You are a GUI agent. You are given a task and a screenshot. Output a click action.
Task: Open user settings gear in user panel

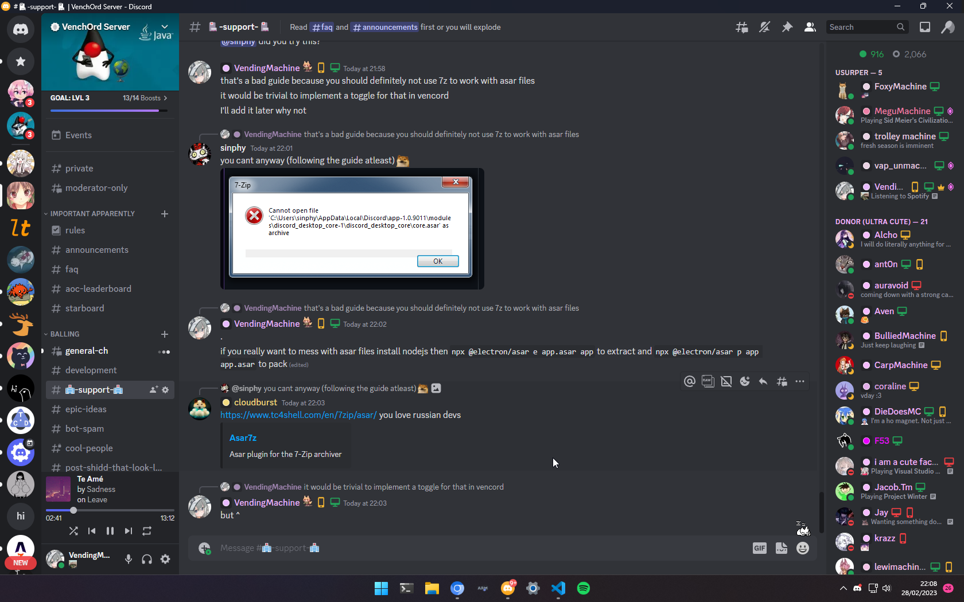tap(165, 559)
